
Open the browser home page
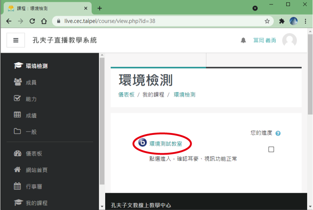pyautogui.click(x=44, y=21)
